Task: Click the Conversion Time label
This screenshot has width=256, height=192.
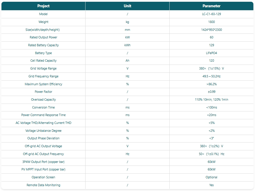Action: pos(43,107)
